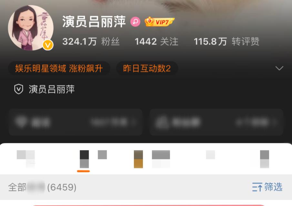This screenshot has height=206, width=292.
Task: Open the 演员吕丽萍 verification description
Action: click(52, 89)
